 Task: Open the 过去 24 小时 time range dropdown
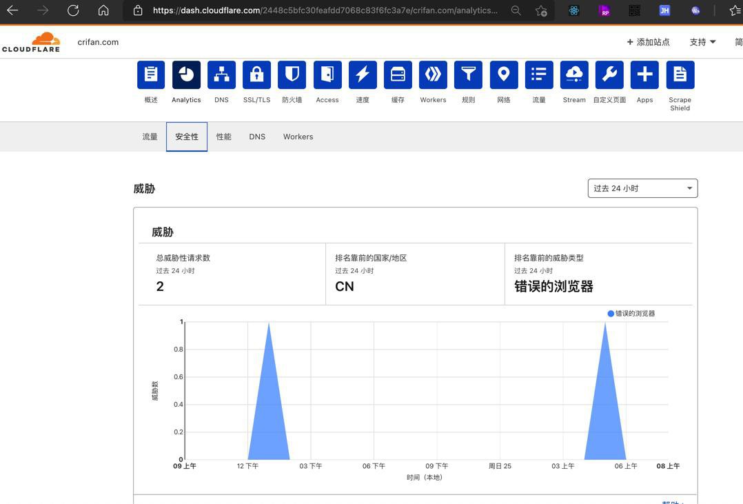(642, 188)
